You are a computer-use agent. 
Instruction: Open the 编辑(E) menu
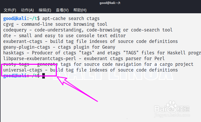pyautogui.click(x=45, y=10)
